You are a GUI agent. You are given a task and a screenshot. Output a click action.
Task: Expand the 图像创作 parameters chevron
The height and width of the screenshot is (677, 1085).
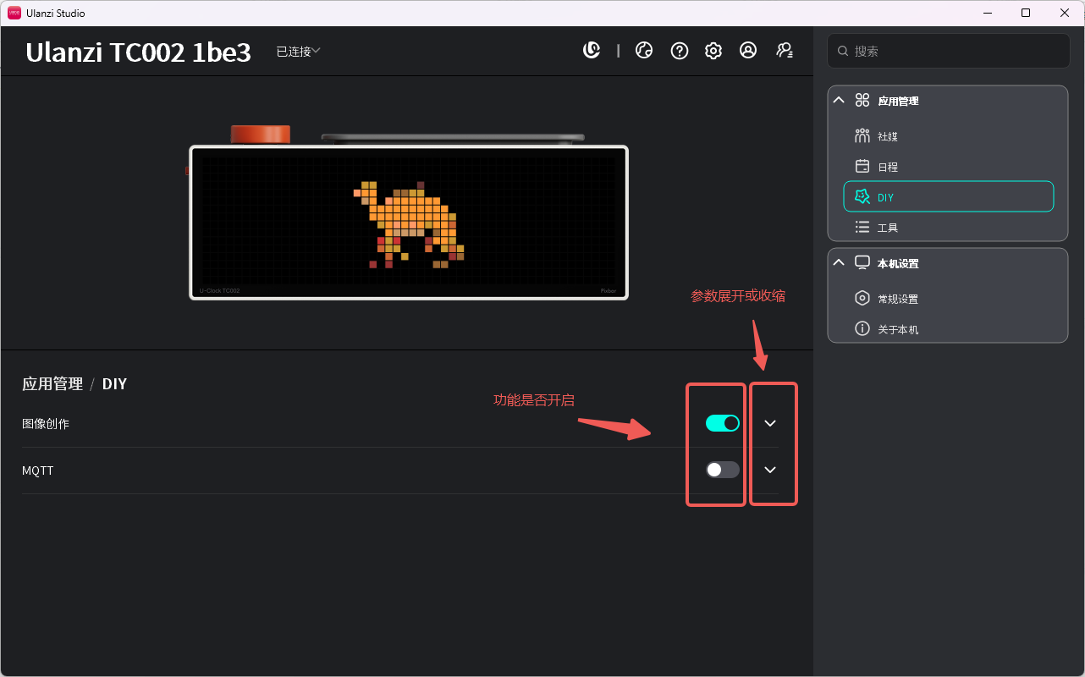(770, 423)
